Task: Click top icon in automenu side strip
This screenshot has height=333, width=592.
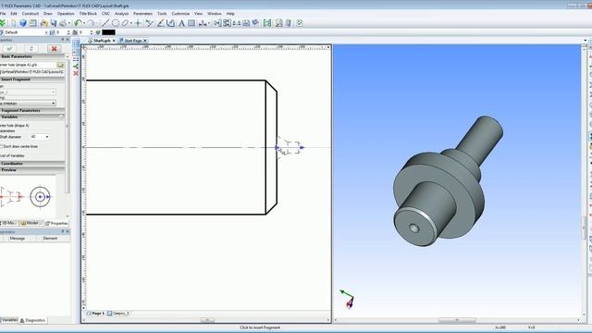Action: pos(76,43)
